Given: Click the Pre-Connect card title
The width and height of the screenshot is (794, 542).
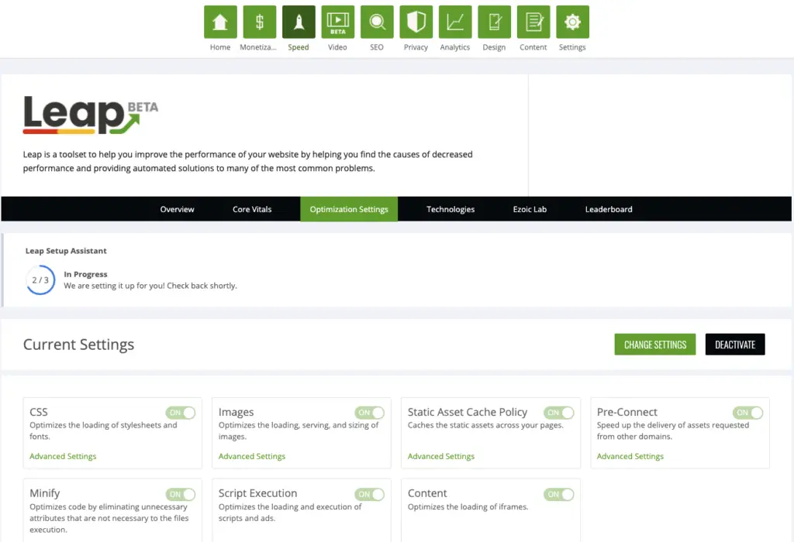Looking at the screenshot, I should pos(627,412).
